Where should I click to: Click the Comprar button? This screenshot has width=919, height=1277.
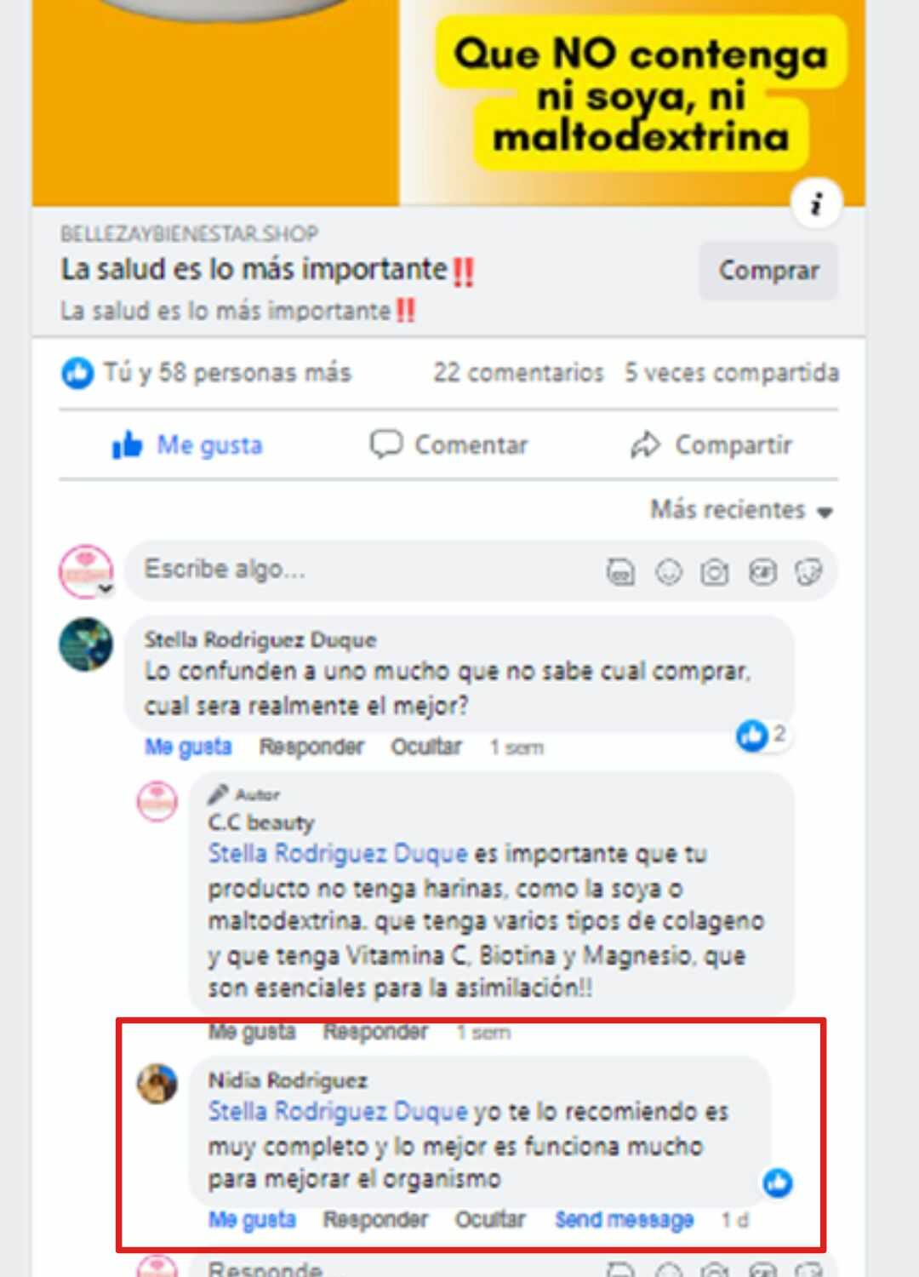point(768,271)
